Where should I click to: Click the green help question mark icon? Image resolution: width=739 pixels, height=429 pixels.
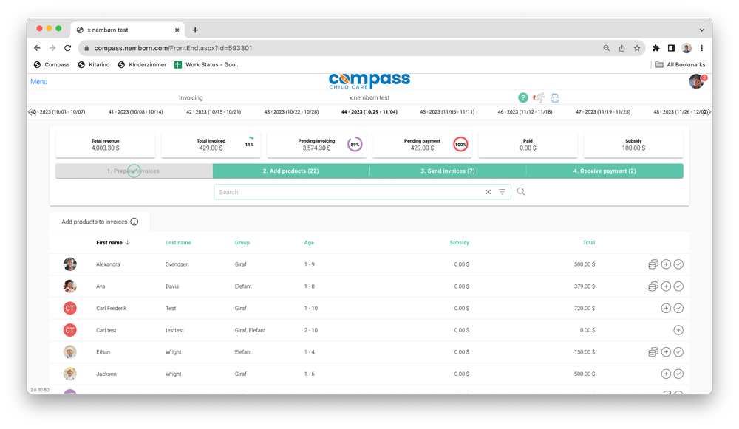pos(523,97)
